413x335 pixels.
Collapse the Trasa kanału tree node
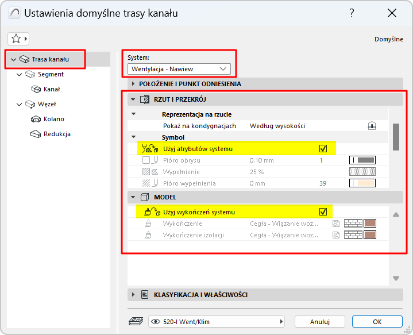pos(14,60)
